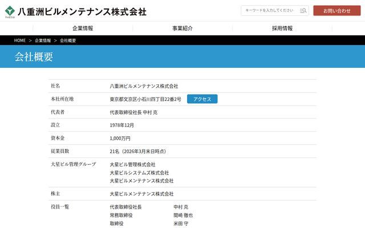Click the 取締役 title in 役員一覧
Screen dimensions: 365x228
[x=116, y=223]
